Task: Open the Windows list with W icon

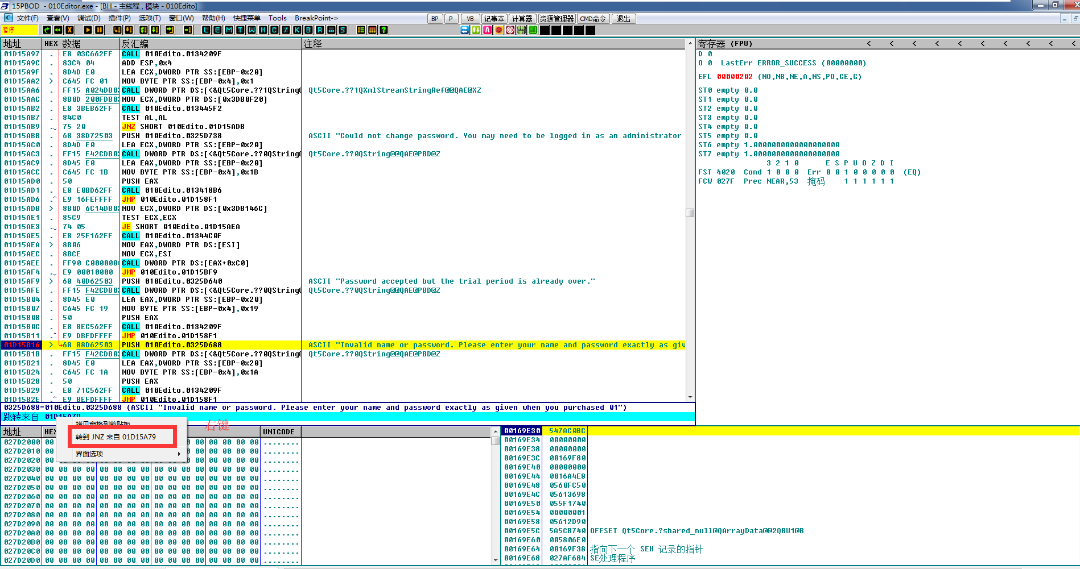Action: point(252,30)
